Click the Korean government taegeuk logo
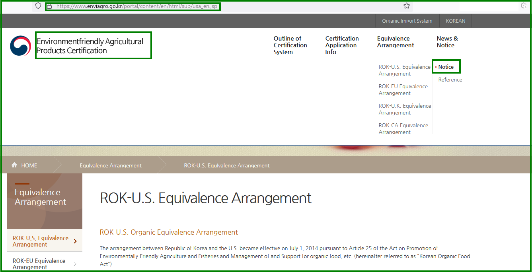The height and width of the screenshot is (272, 532). pyautogui.click(x=20, y=46)
